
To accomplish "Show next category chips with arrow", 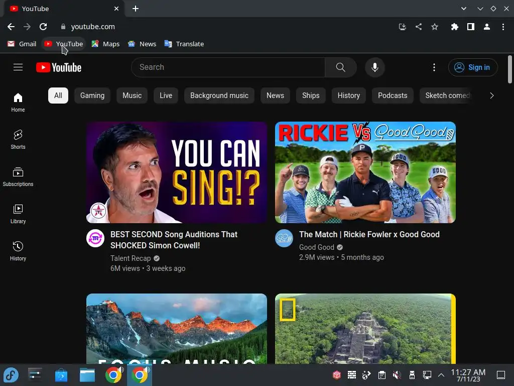I will [491, 95].
